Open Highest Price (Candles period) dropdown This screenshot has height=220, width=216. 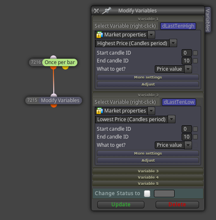[x=173, y=43]
